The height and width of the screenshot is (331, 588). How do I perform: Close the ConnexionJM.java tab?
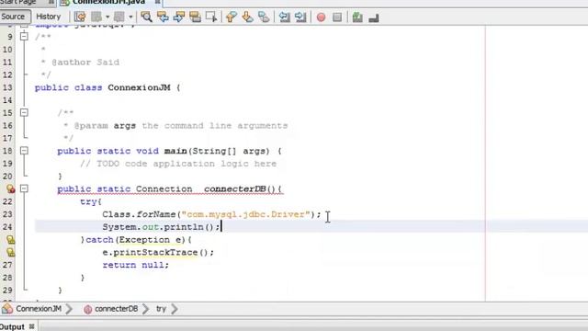[x=157, y=2]
